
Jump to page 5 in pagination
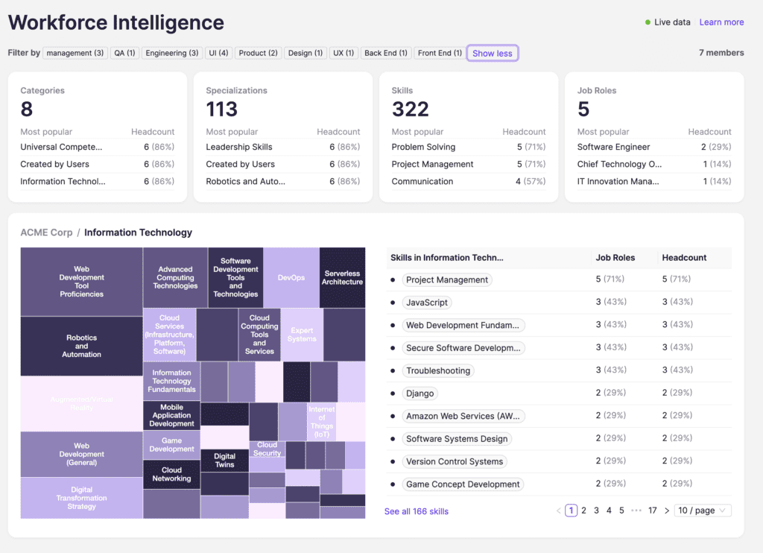click(621, 510)
